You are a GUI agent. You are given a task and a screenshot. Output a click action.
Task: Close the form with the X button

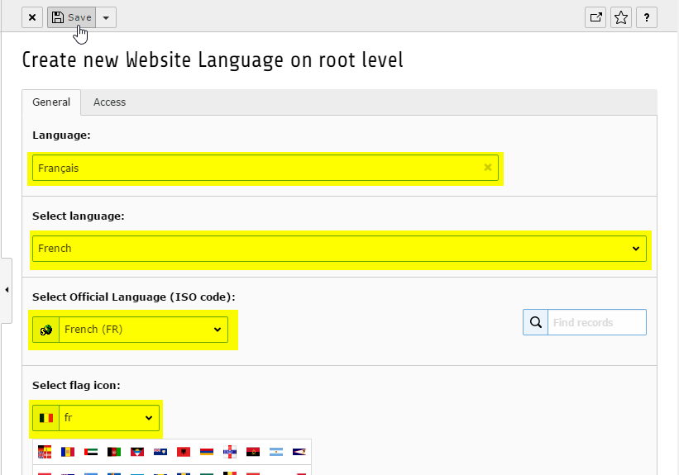32,17
